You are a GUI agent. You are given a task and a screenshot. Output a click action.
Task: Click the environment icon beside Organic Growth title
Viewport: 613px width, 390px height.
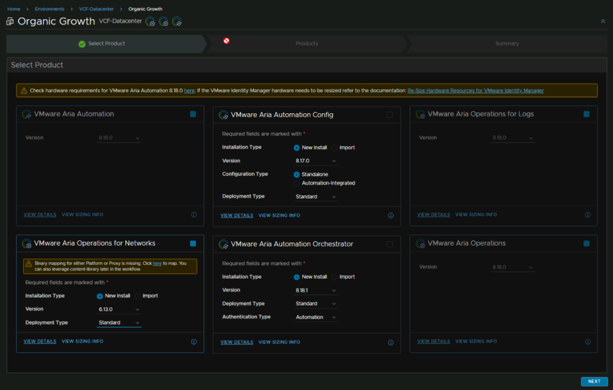(10, 22)
